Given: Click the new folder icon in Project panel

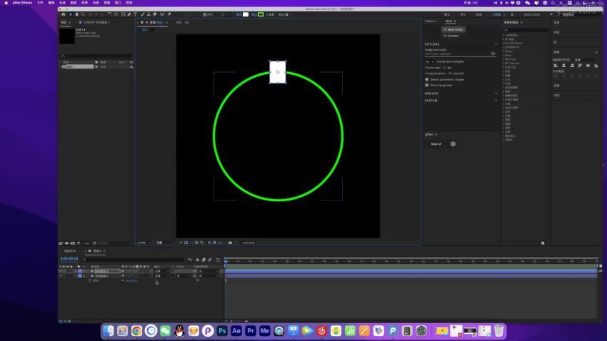Looking at the screenshot, I should (x=66, y=243).
